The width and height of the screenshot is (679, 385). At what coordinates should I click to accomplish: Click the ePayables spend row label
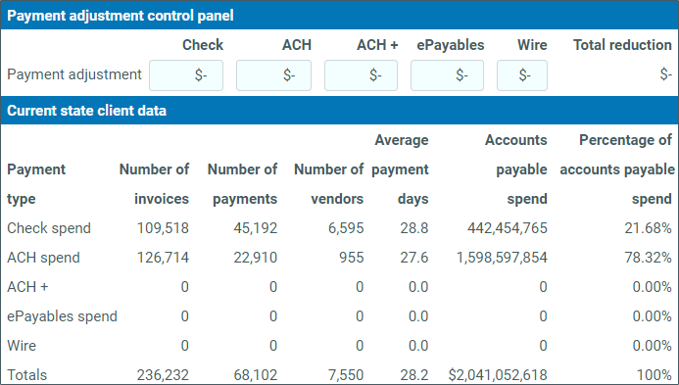(62, 316)
